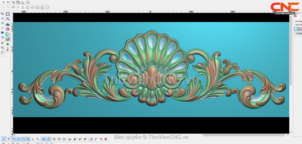Toggle the corner snap option

pyautogui.click(x=13, y=139)
